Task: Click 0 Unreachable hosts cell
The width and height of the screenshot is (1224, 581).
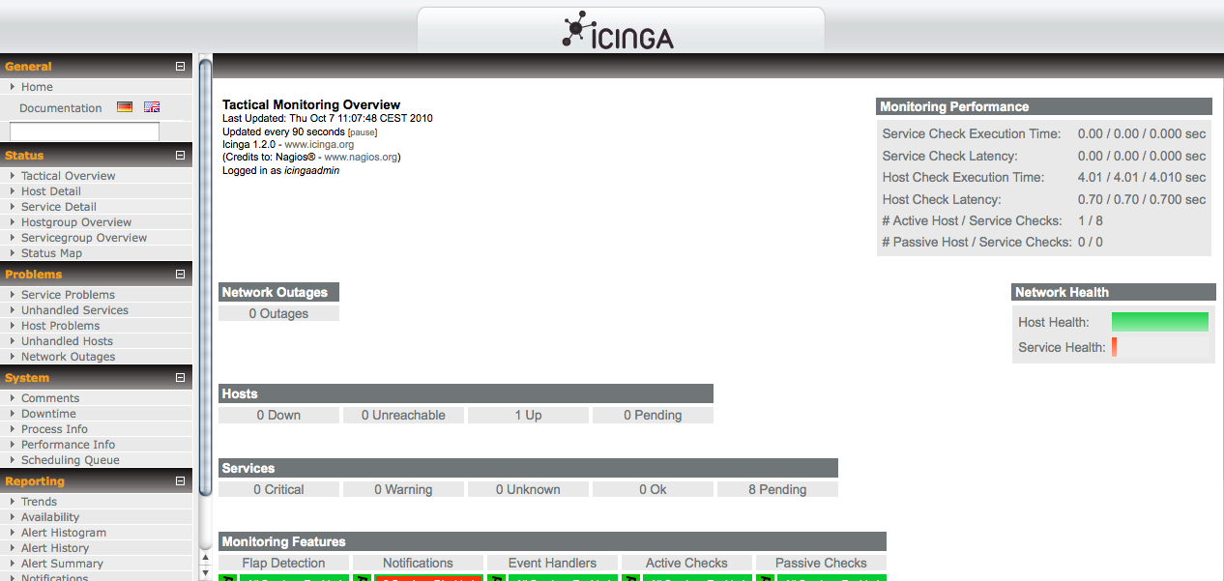Action: (403, 416)
